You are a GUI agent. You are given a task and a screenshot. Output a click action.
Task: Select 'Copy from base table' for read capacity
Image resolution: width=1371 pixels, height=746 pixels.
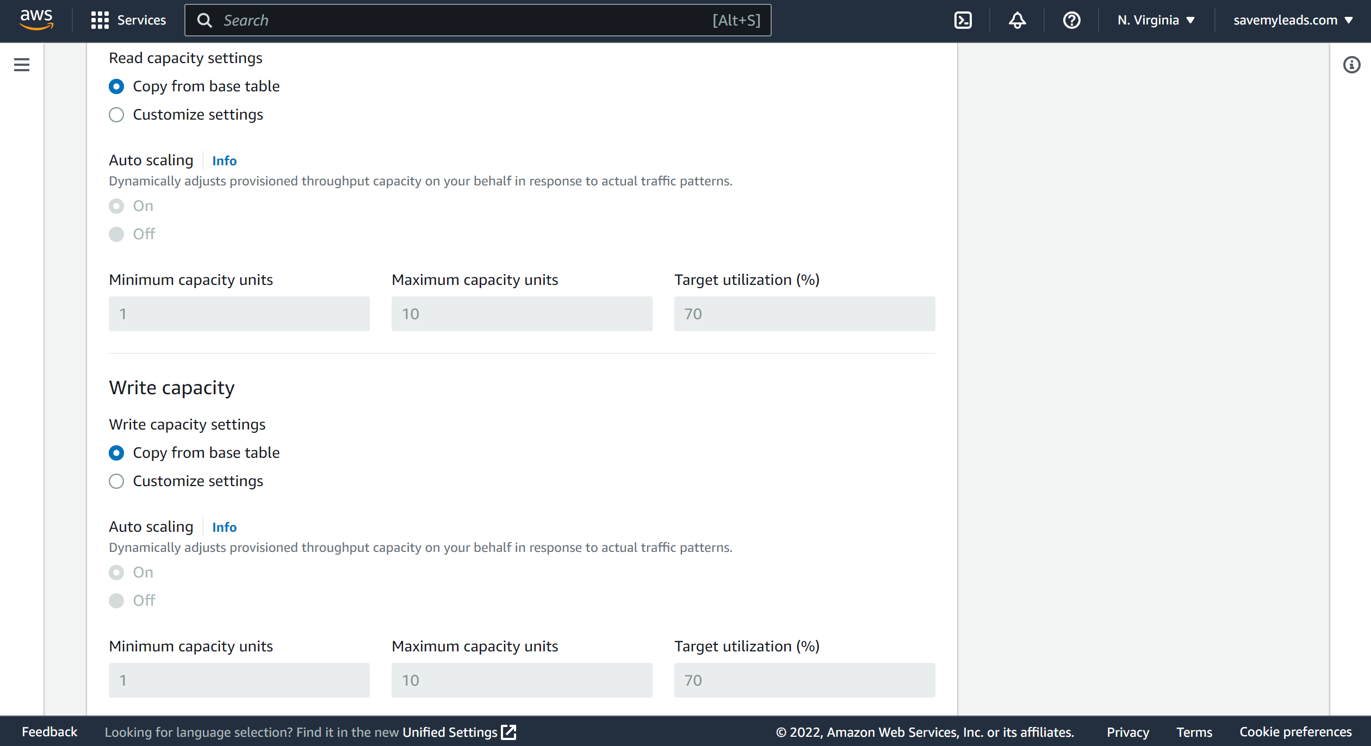pyautogui.click(x=116, y=85)
